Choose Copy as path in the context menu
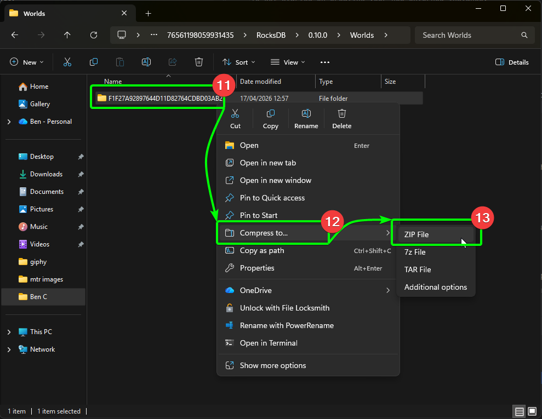This screenshot has width=542, height=419. [261, 250]
